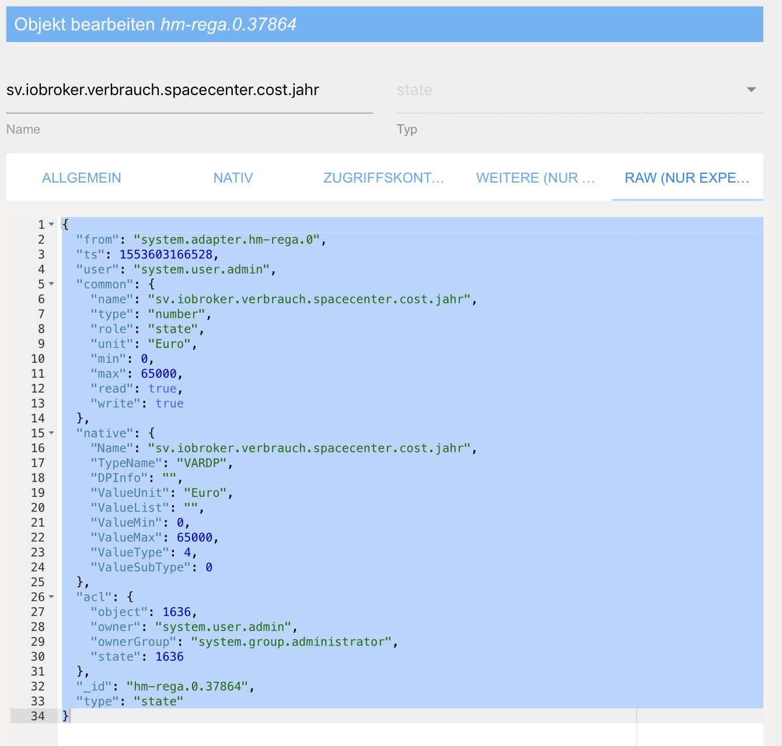Click the "max" value 65000 on line 11
Screen dimensions: 782x746
(159, 374)
